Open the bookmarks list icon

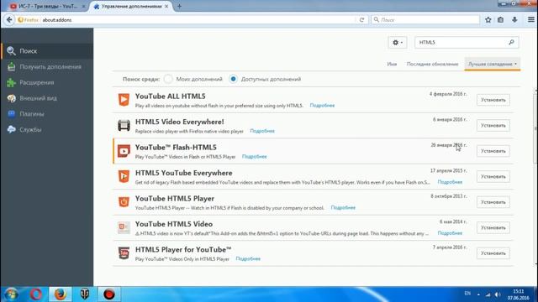[x=501, y=20]
